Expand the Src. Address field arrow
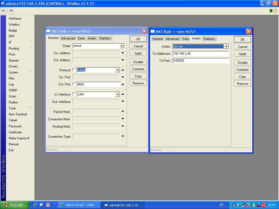Viewport: 279px width, 209px height. tap(123, 53)
